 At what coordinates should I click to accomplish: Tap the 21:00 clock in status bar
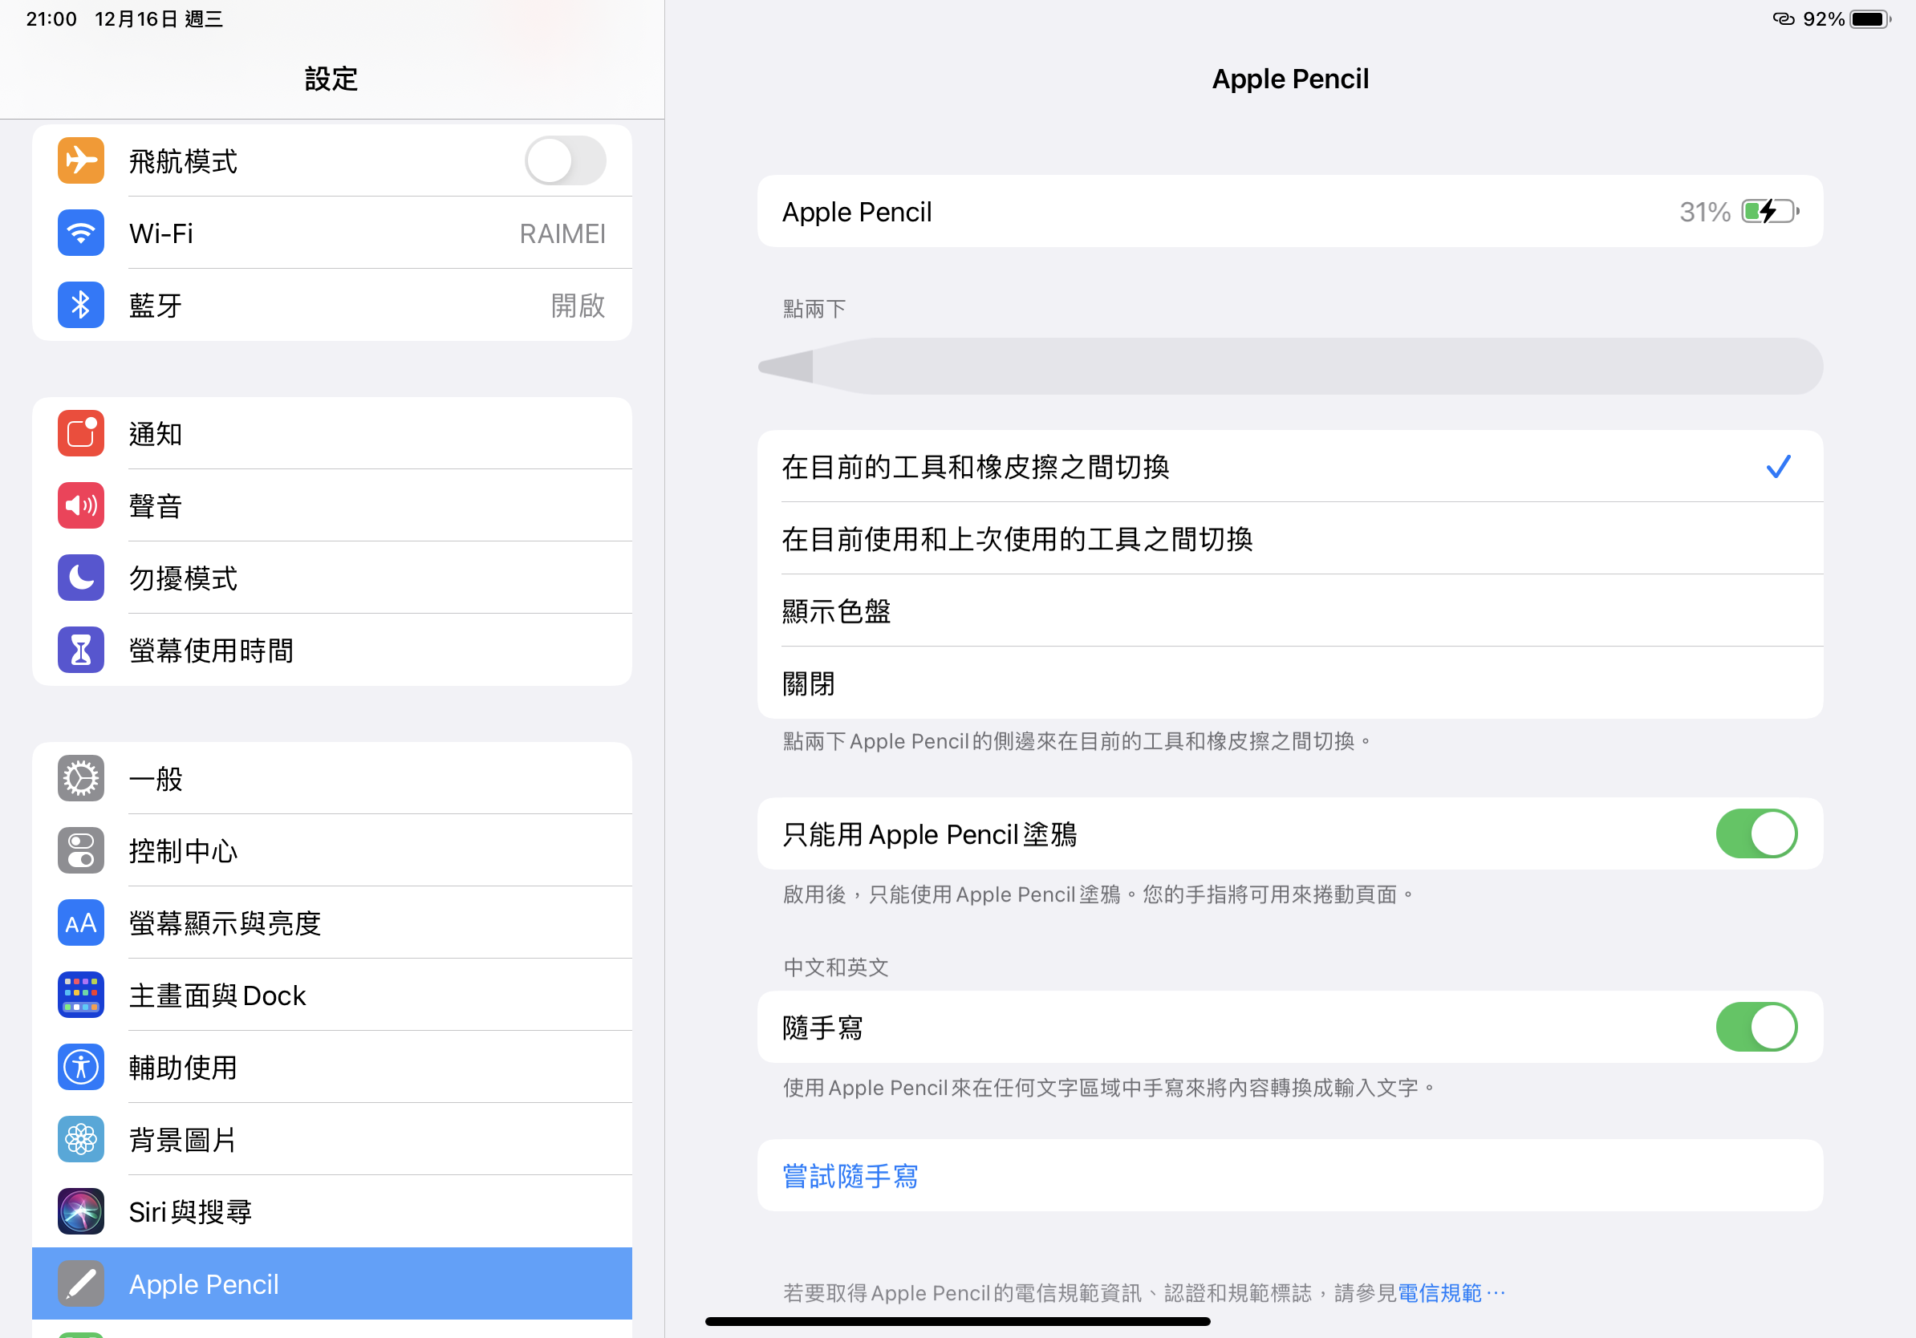51,19
